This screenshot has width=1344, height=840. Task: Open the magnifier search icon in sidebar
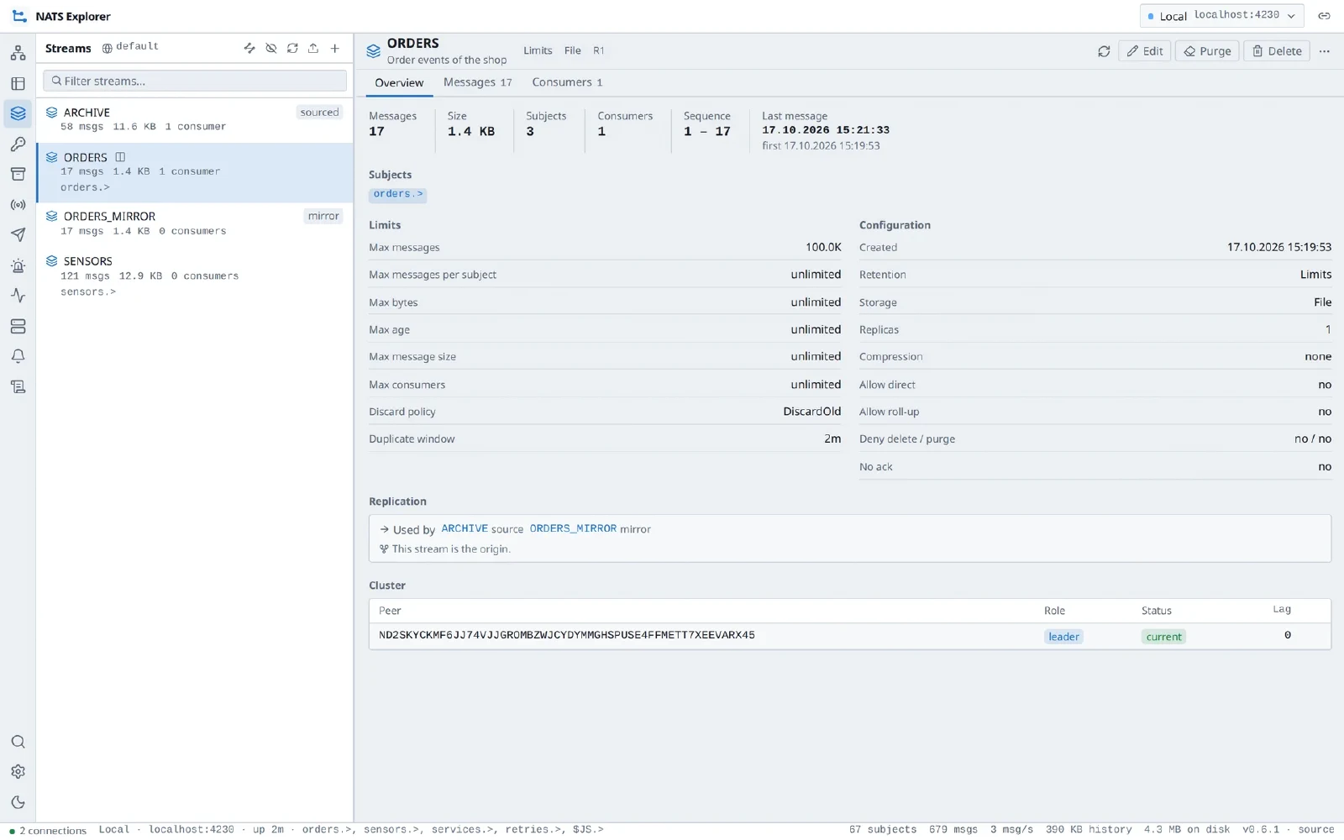coord(18,742)
